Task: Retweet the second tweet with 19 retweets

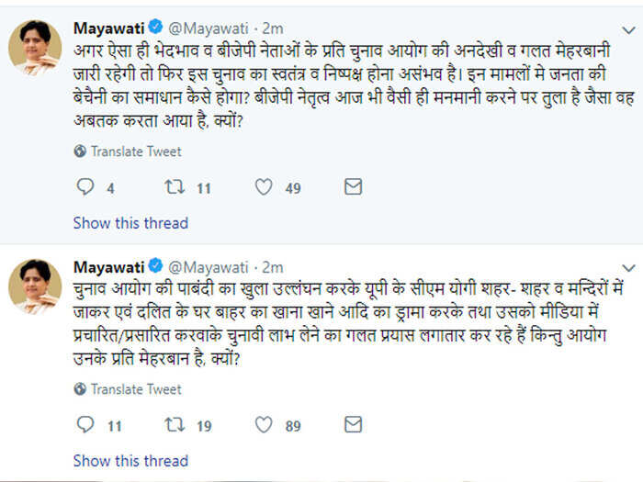Action: tap(175, 424)
